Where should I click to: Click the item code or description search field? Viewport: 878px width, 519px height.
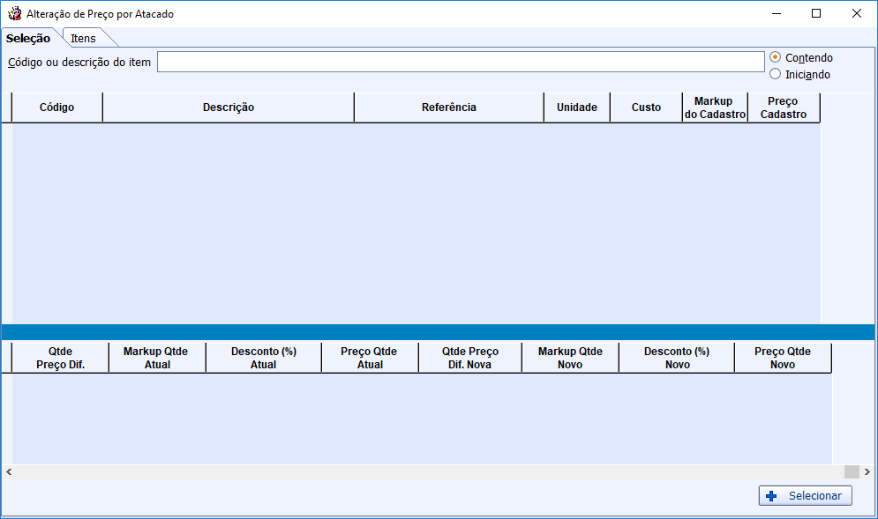[x=460, y=62]
